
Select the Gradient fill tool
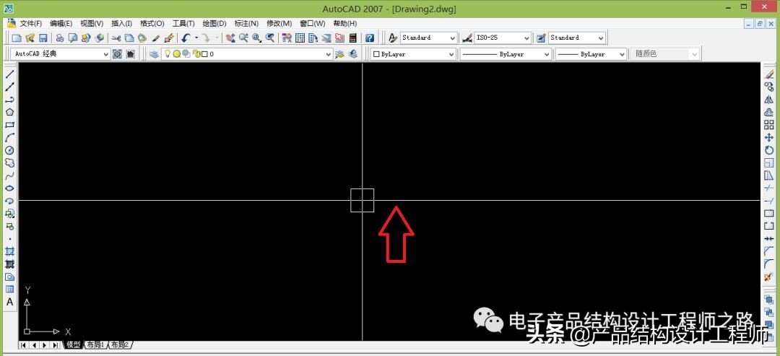[9, 264]
